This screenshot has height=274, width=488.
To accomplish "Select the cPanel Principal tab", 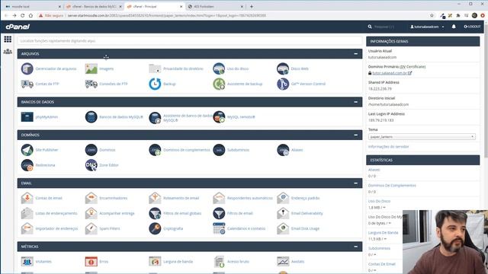I will coord(154,6).
